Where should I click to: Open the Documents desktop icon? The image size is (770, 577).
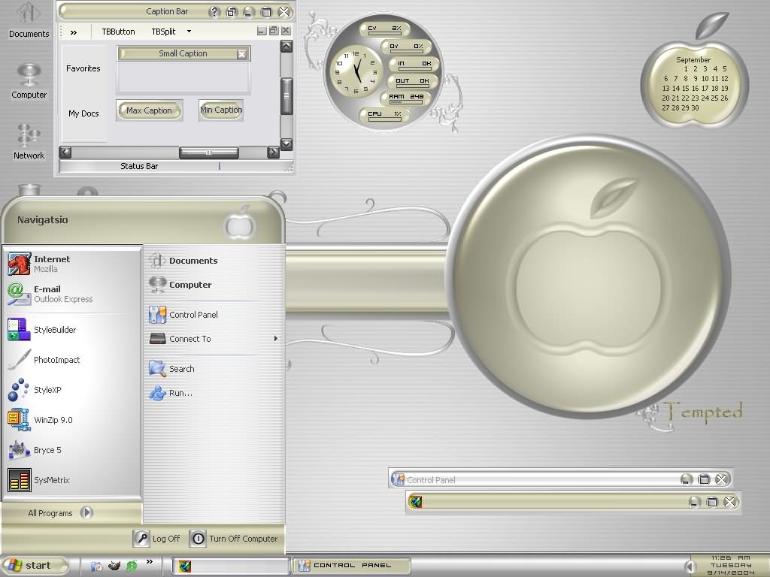pos(29,20)
